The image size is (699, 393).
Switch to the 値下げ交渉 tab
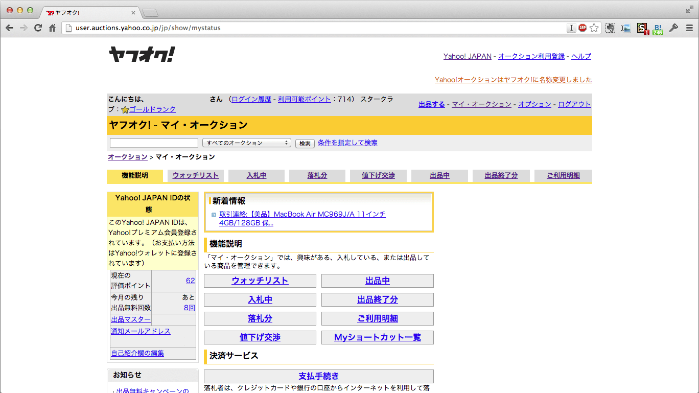pyautogui.click(x=379, y=176)
